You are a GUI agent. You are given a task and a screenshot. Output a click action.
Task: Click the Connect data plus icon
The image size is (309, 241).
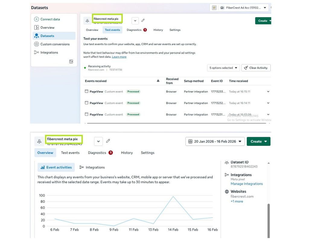click(x=37, y=19)
